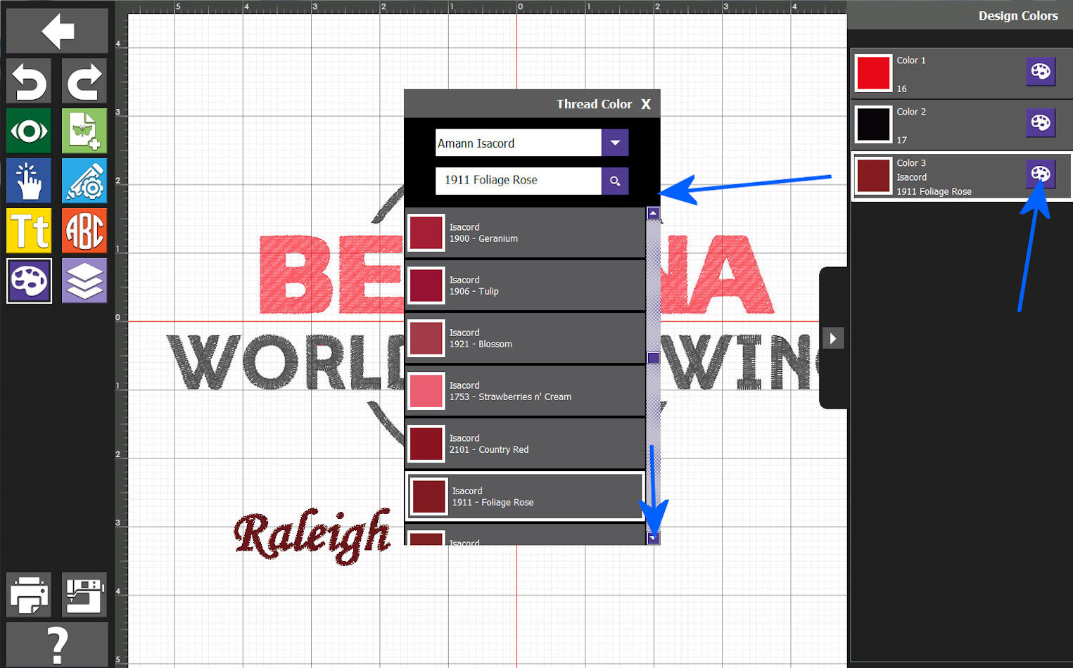Open help with question mark icon

pos(57,644)
